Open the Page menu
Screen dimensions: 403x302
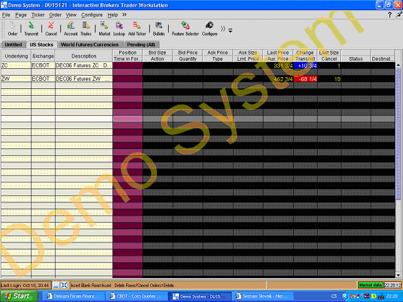21,15
